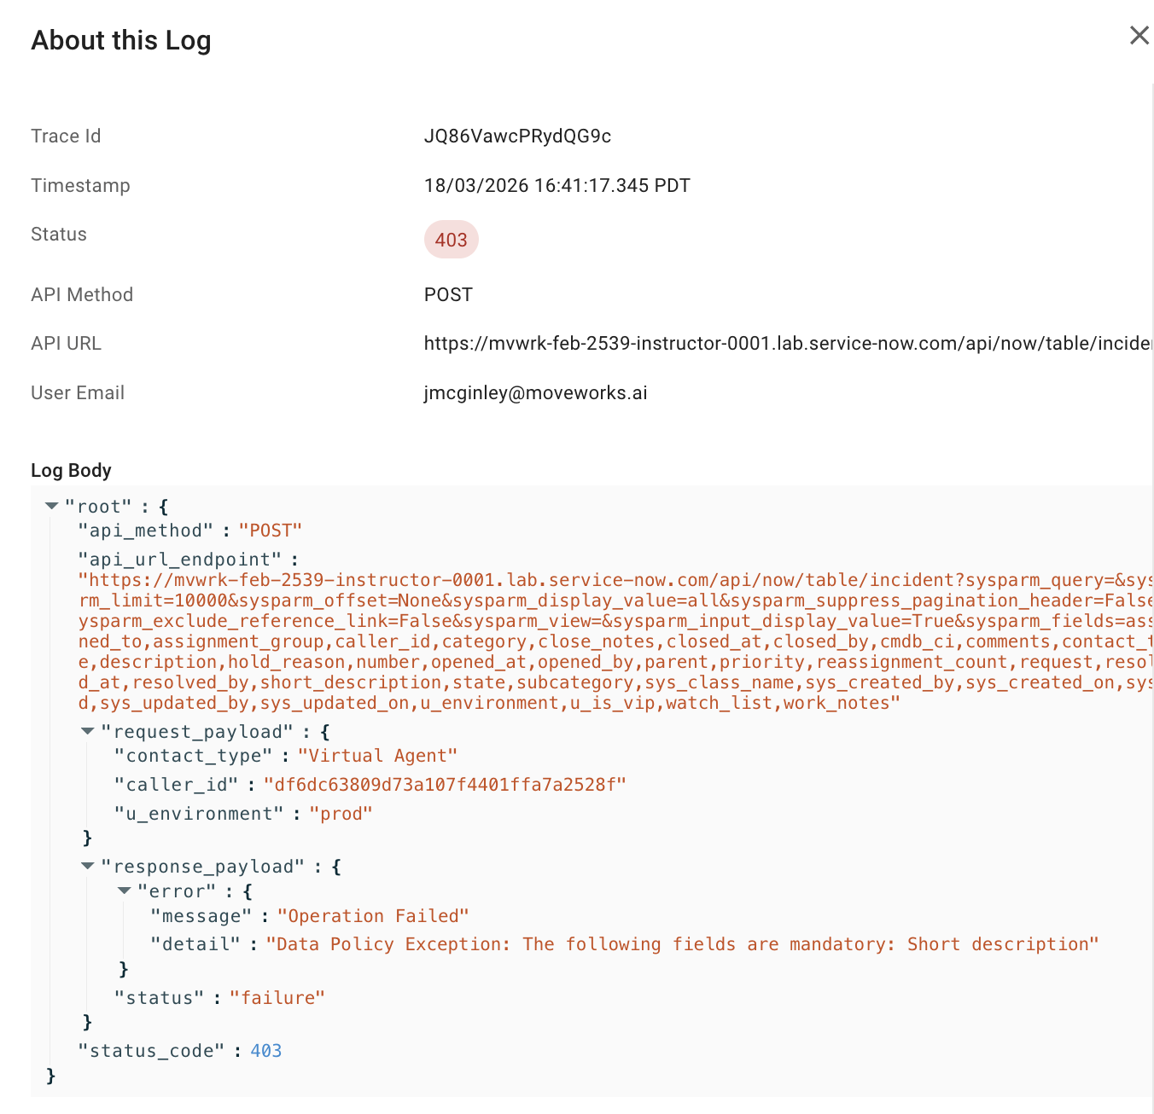Close the About this Log panel

point(1139,36)
